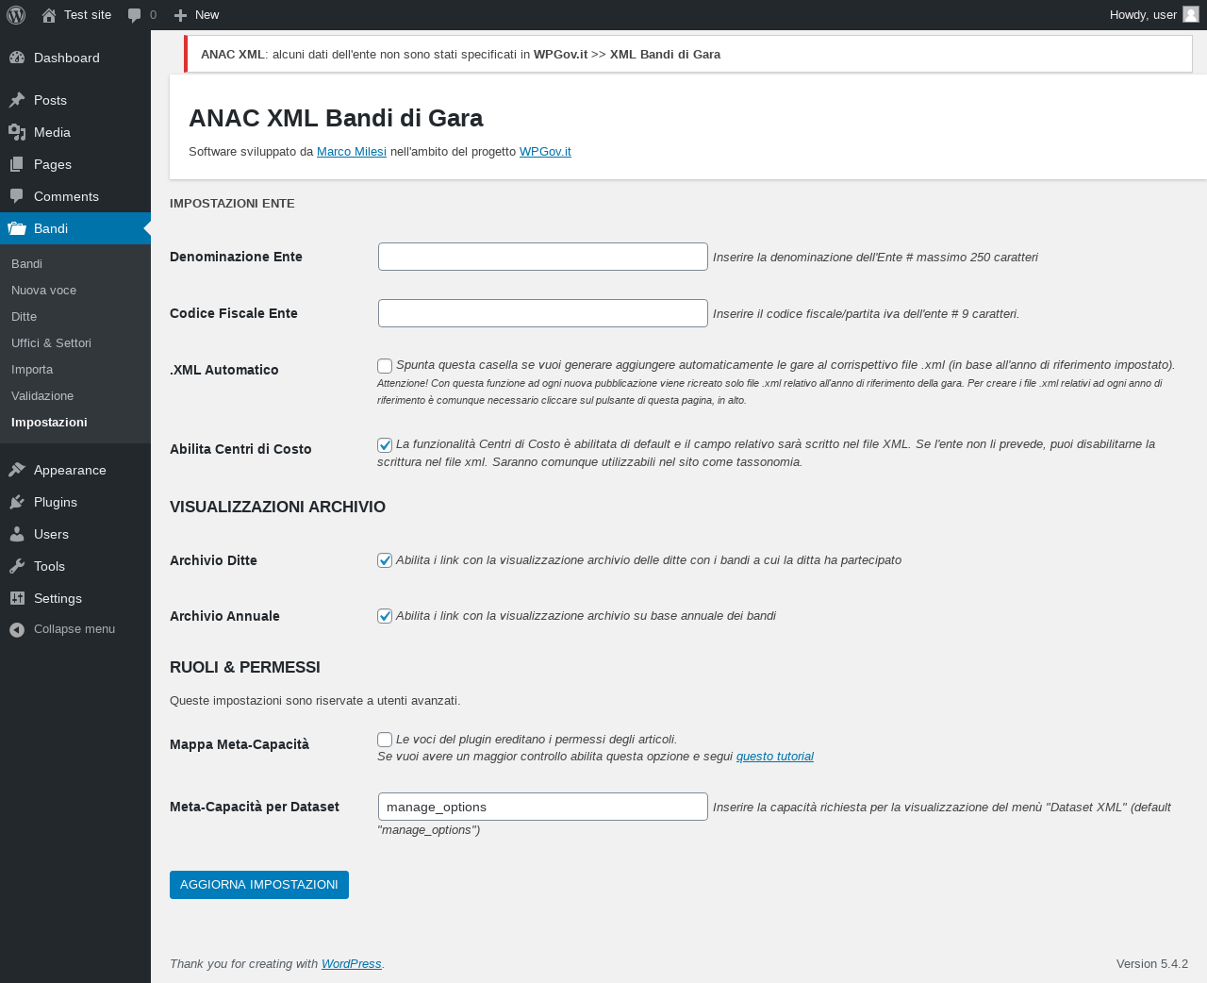Click the Plugins plug icon
Image resolution: width=1207 pixels, height=983 pixels.
click(x=17, y=502)
